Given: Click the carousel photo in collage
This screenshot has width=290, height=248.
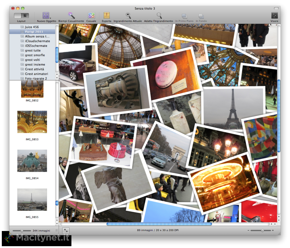Looking at the screenshot, I should [x=225, y=183].
